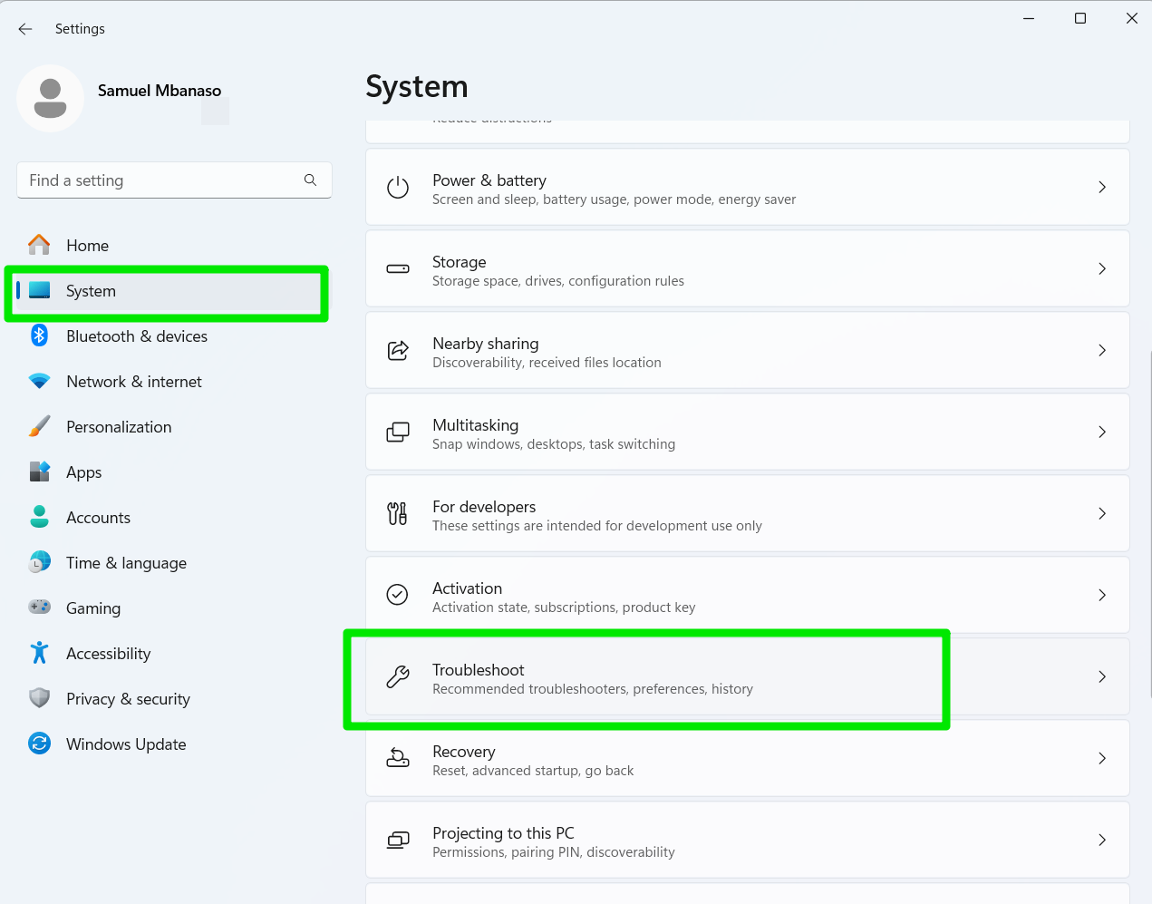This screenshot has width=1152, height=904.
Task: Open Windows Update label
Action: [x=126, y=744]
